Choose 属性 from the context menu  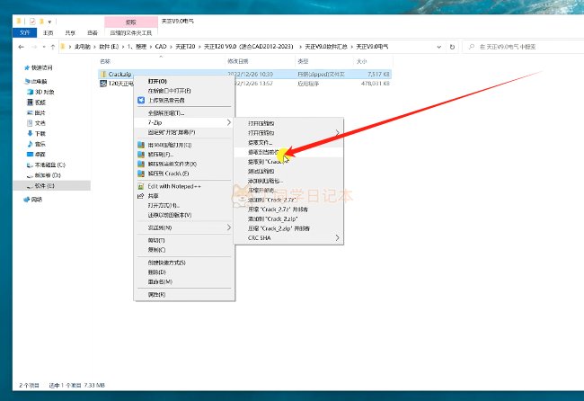point(155,294)
